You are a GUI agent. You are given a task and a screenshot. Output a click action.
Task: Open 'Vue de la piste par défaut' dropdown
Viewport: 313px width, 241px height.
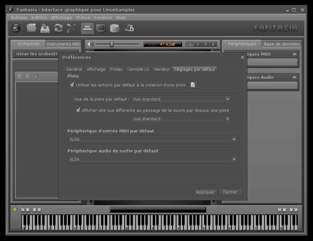[x=181, y=99]
